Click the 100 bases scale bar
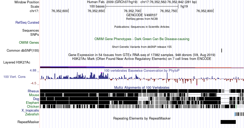The width and height of the screenshot is (244, 128). click(142, 6)
